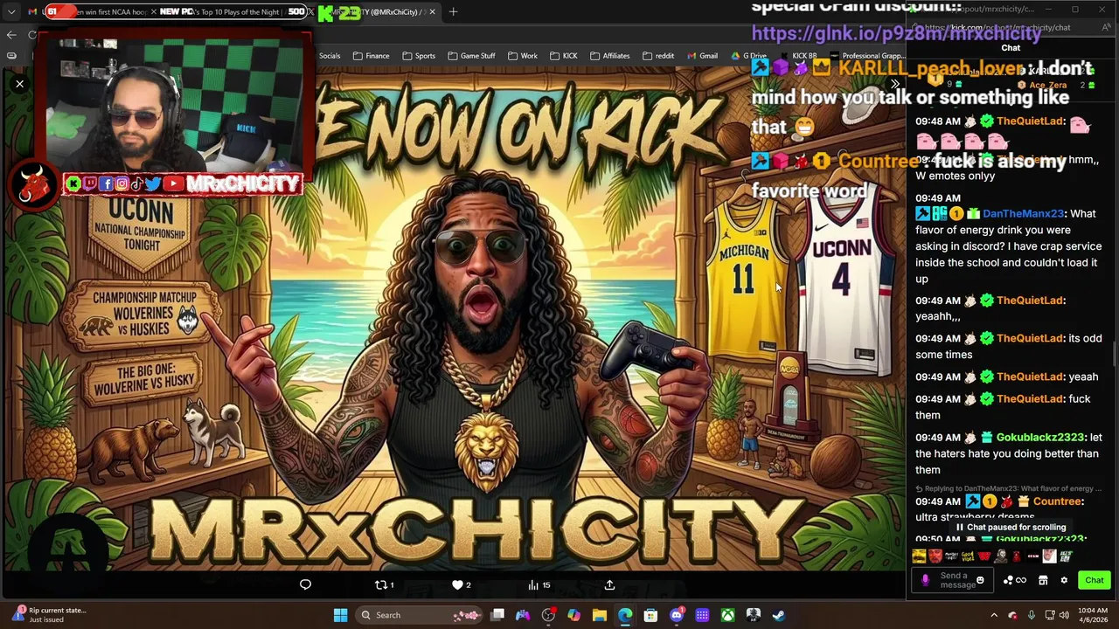
Task: Open chat settings gear icon
Action: 1064,580
